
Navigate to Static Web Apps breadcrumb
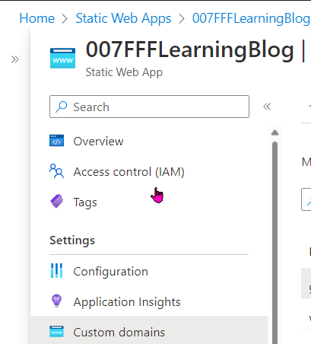(x=123, y=18)
